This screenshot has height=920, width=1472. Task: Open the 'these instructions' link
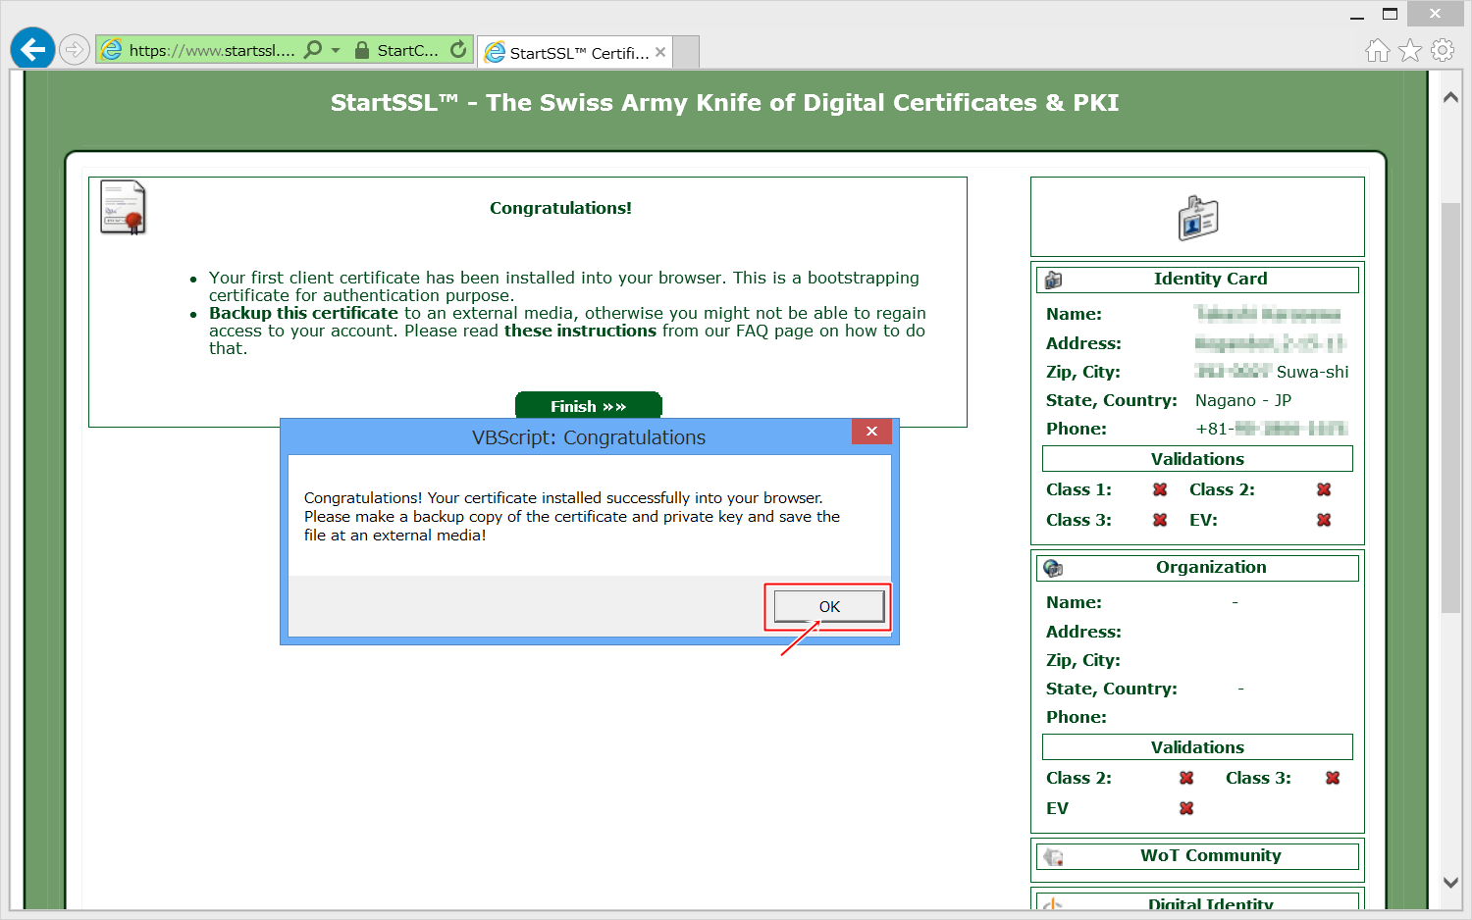(580, 332)
